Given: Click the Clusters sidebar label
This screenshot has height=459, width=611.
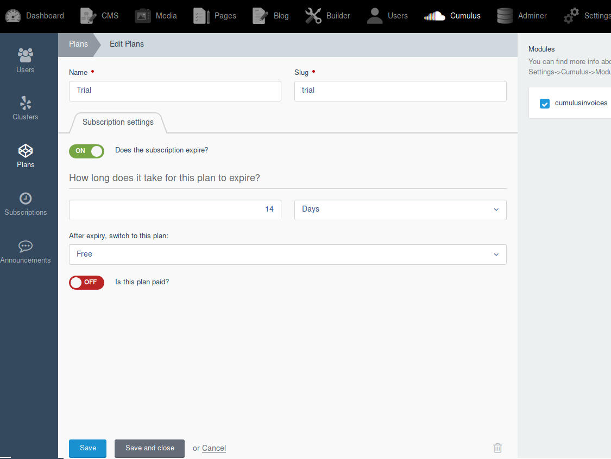Looking at the screenshot, I should pos(26,117).
